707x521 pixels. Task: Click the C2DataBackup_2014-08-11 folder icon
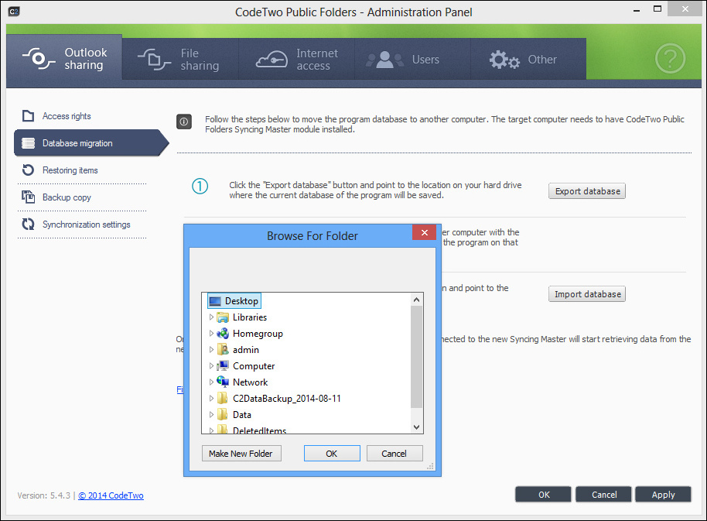tap(222, 399)
